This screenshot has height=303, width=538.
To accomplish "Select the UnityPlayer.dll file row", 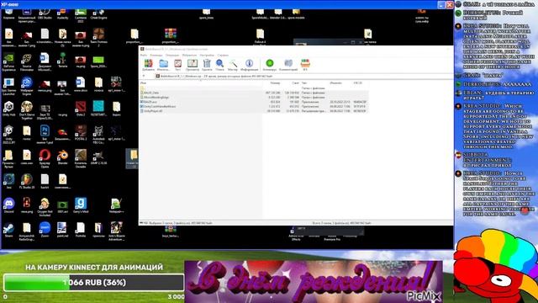I will pos(254,111).
